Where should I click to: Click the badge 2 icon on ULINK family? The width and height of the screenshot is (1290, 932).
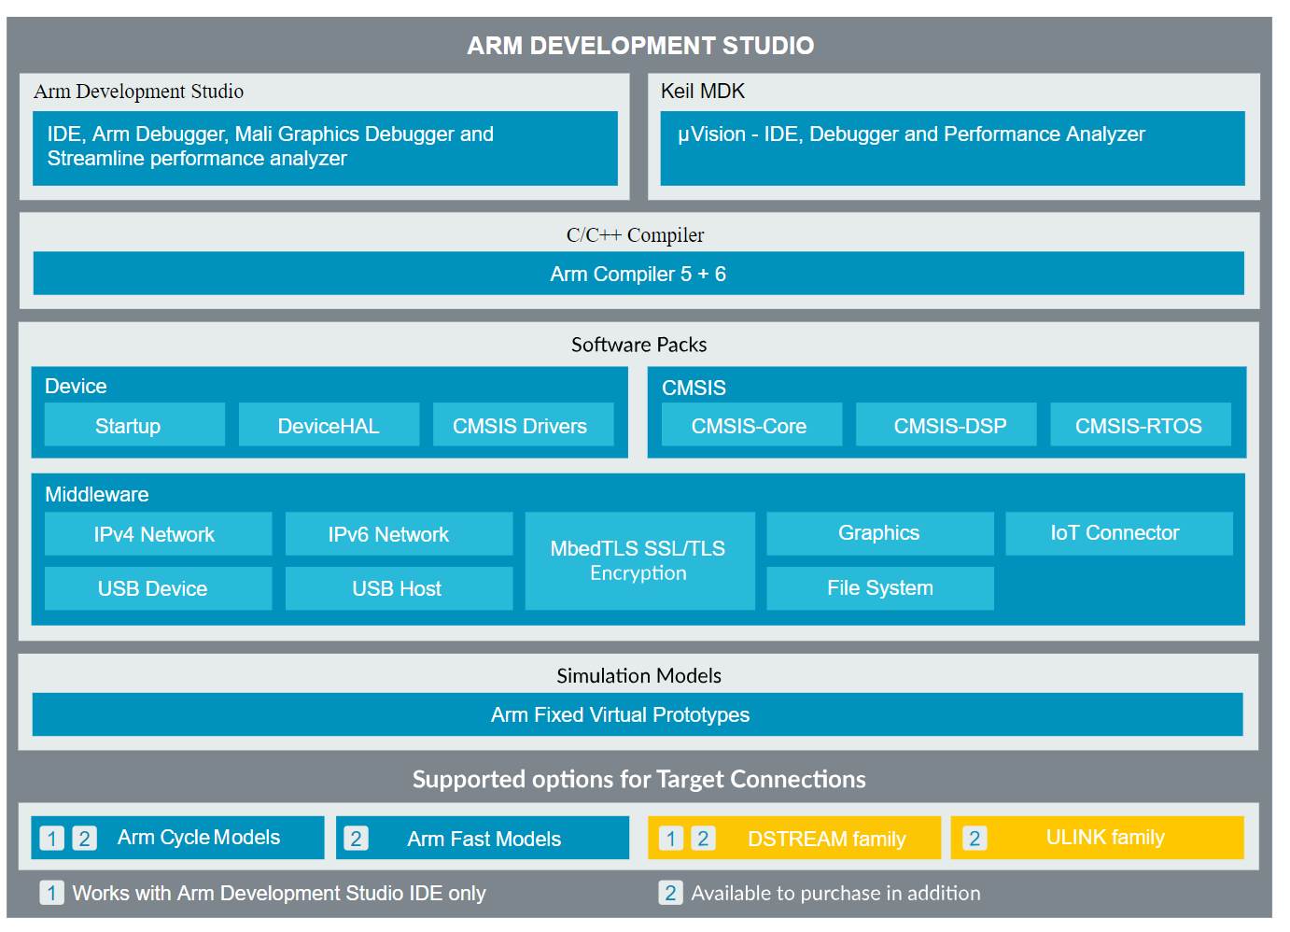[974, 839]
